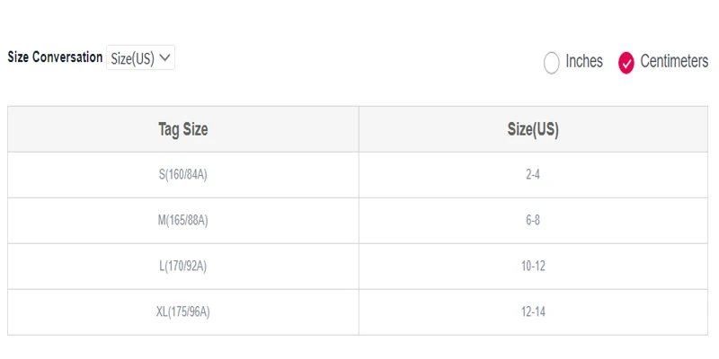Select the XL(175/96A) tag size cell
Viewport: 719px width, 359px height.
point(183,312)
